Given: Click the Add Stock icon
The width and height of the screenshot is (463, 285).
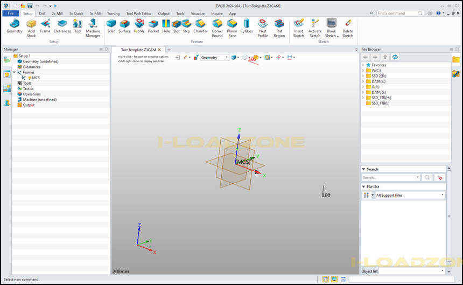Looking at the screenshot, I should [x=31, y=29].
